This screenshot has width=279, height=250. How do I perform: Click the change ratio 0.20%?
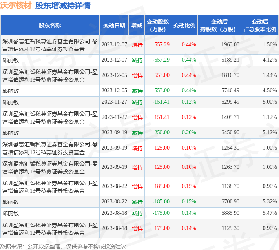click(x=189, y=132)
